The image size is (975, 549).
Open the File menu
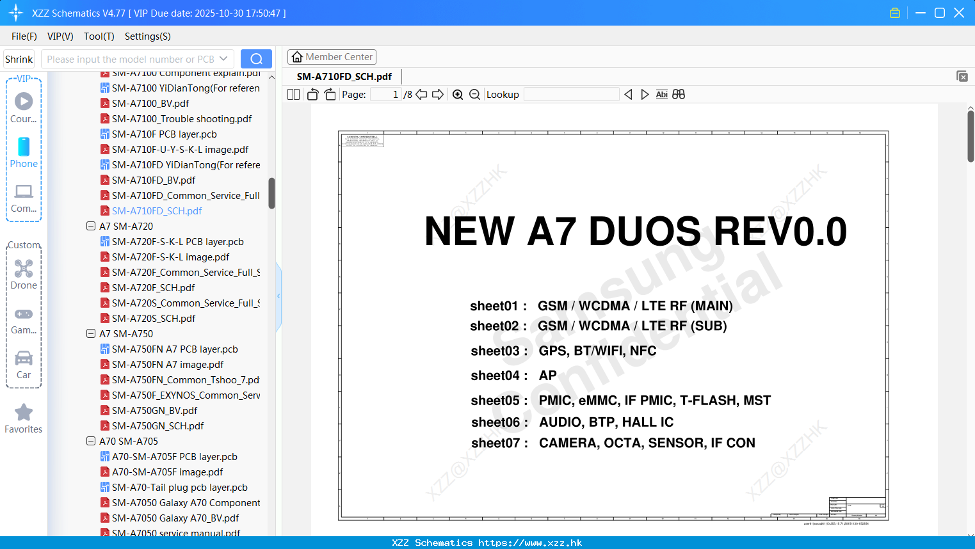[x=24, y=36]
